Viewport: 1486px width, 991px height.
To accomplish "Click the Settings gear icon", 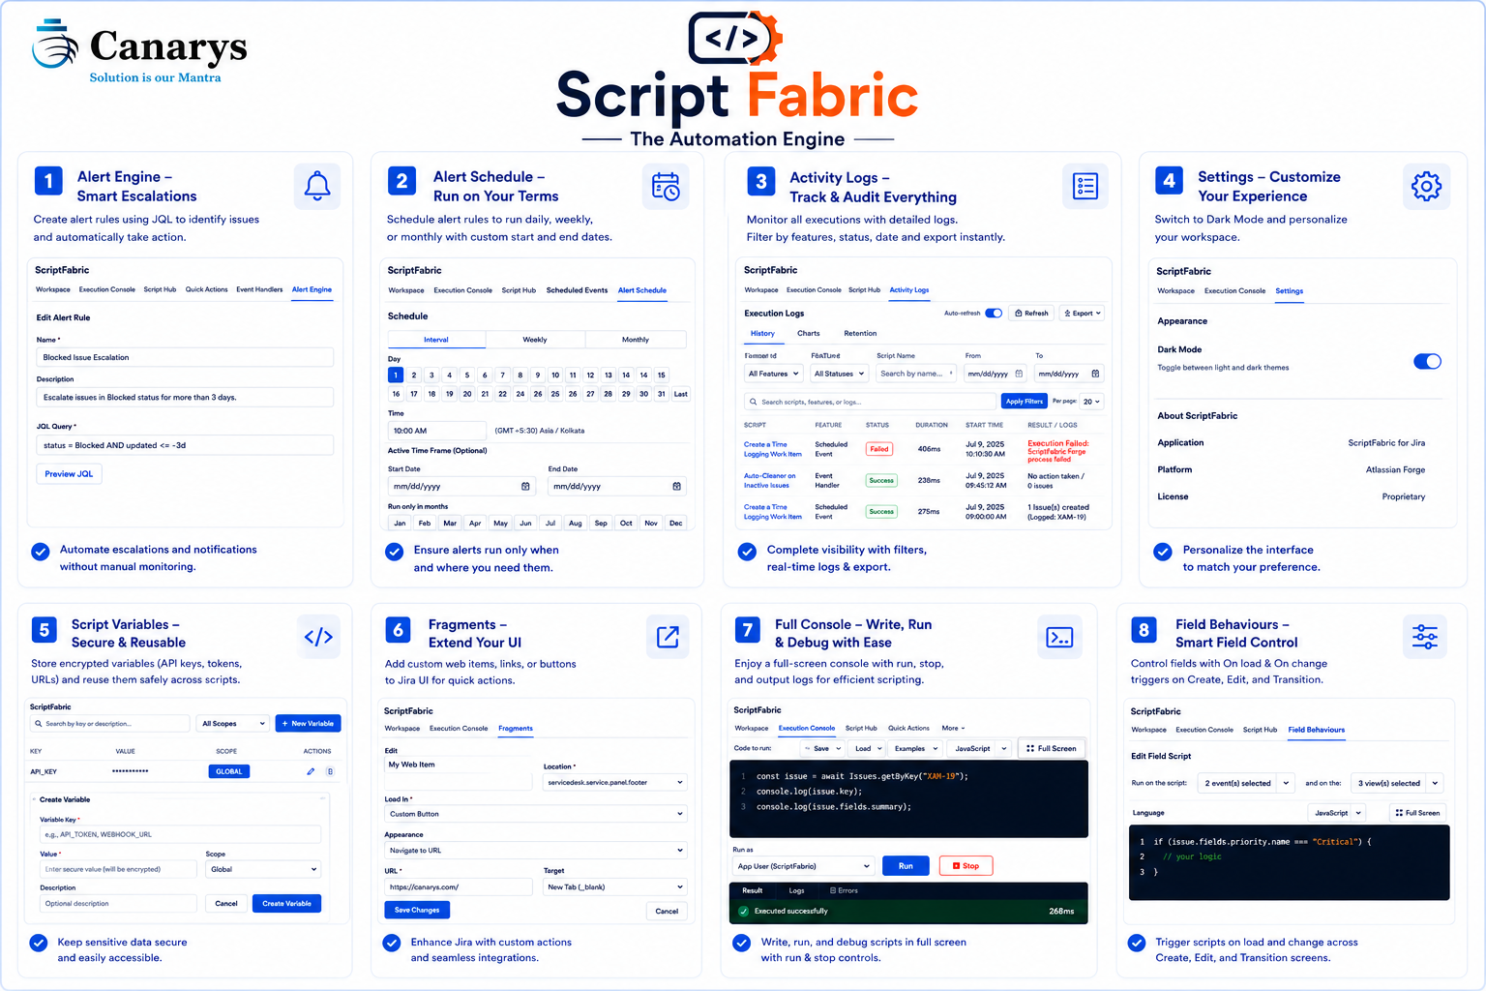I will 1426,186.
